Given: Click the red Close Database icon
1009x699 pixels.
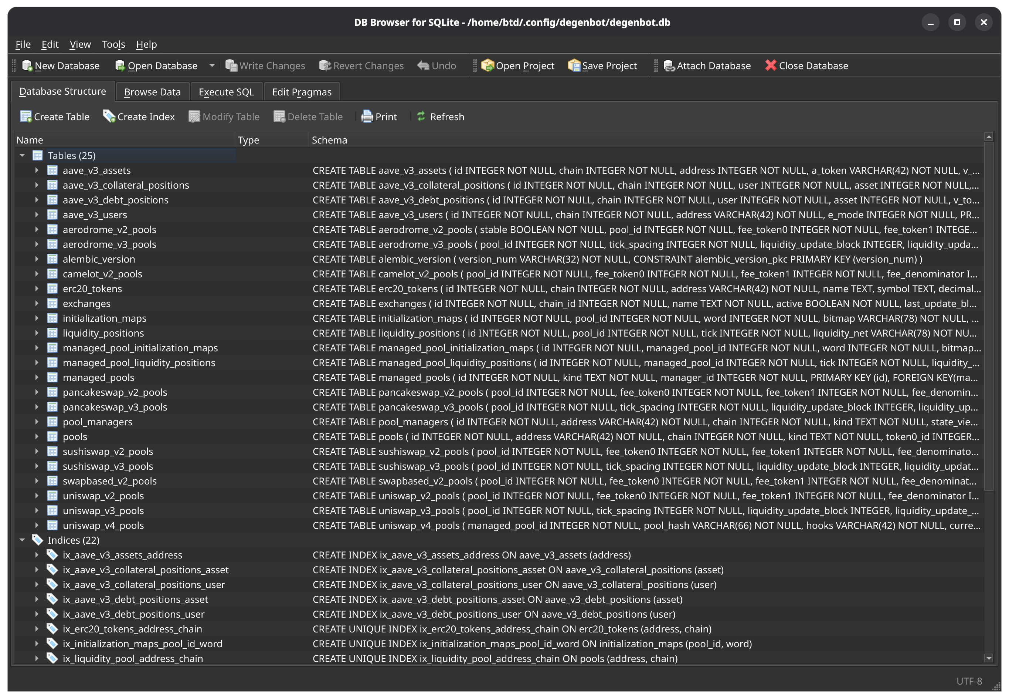Looking at the screenshot, I should [x=771, y=66].
